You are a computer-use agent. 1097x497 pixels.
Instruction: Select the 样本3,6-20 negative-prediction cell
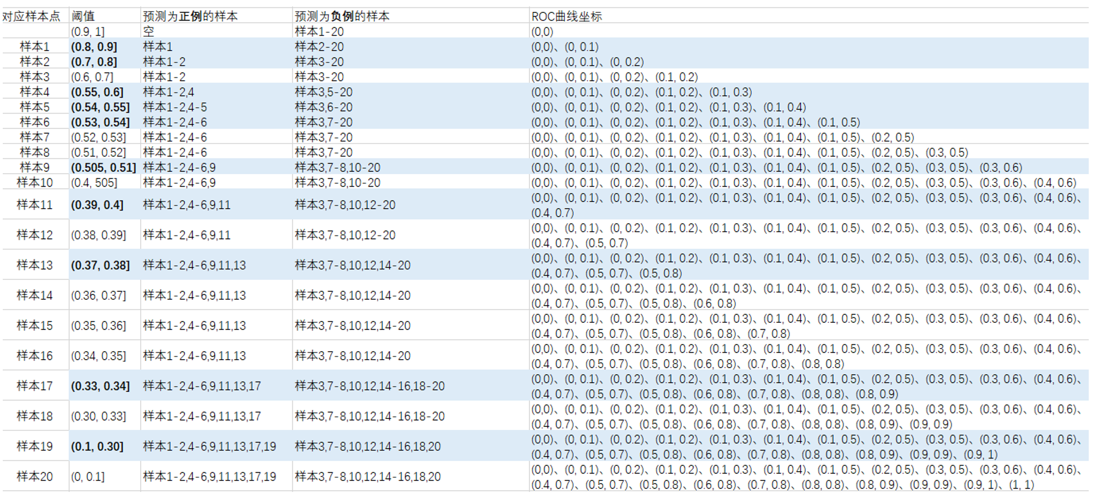coord(324,107)
